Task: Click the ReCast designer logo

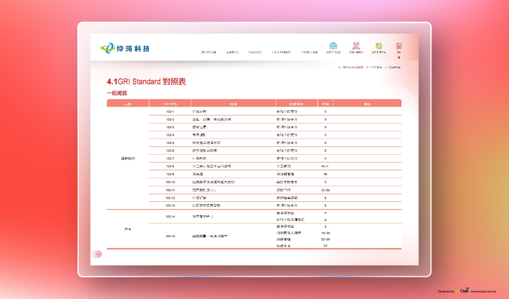Action: click(462, 290)
